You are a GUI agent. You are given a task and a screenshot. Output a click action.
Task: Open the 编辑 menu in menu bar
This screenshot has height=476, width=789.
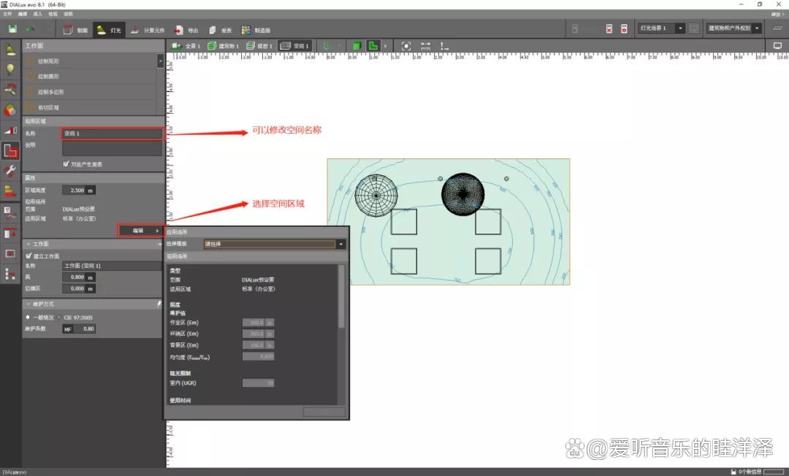click(x=23, y=14)
